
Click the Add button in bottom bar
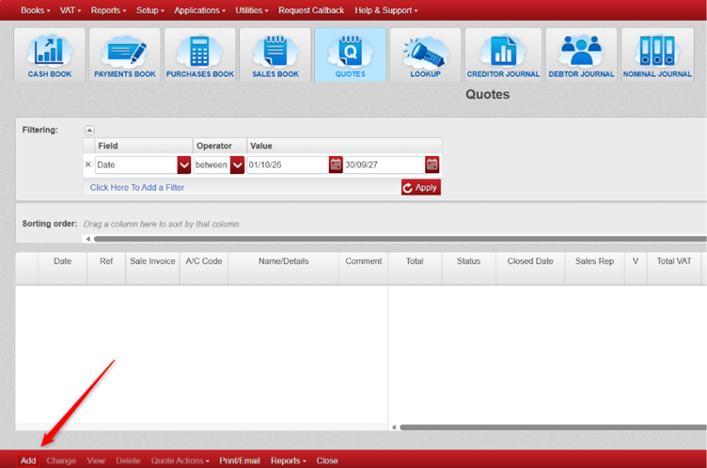[28, 460]
